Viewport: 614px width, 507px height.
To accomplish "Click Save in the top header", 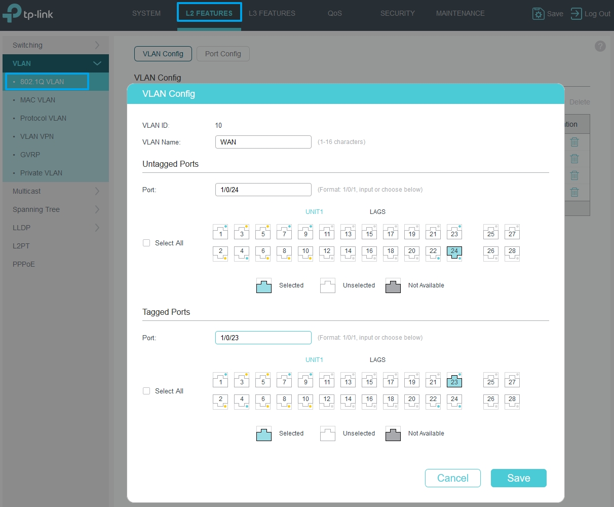I will [548, 14].
